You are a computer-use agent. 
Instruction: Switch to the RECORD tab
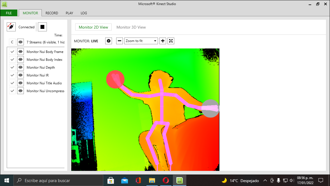[52, 13]
